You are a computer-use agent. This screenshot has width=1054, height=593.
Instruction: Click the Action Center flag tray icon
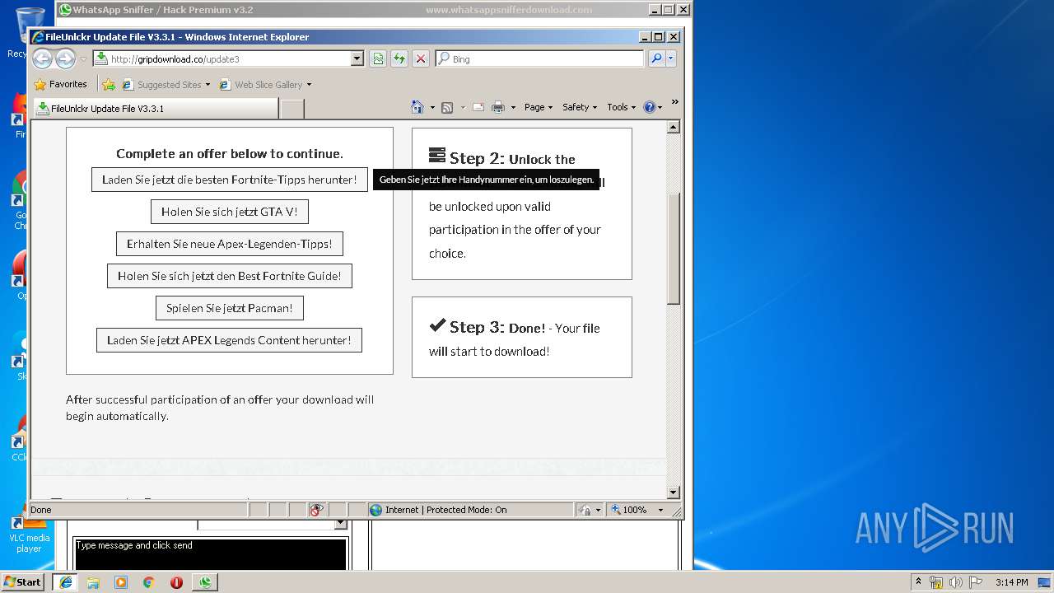pos(975,581)
